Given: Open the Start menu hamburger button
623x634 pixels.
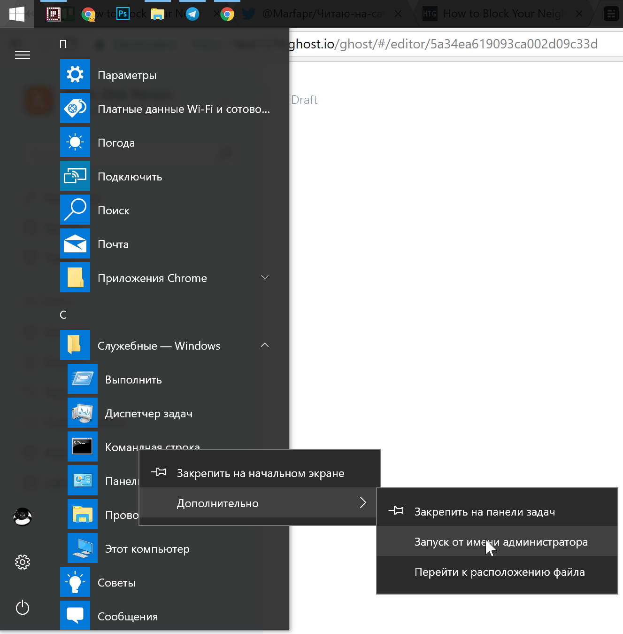Looking at the screenshot, I should tap(22, 55).
